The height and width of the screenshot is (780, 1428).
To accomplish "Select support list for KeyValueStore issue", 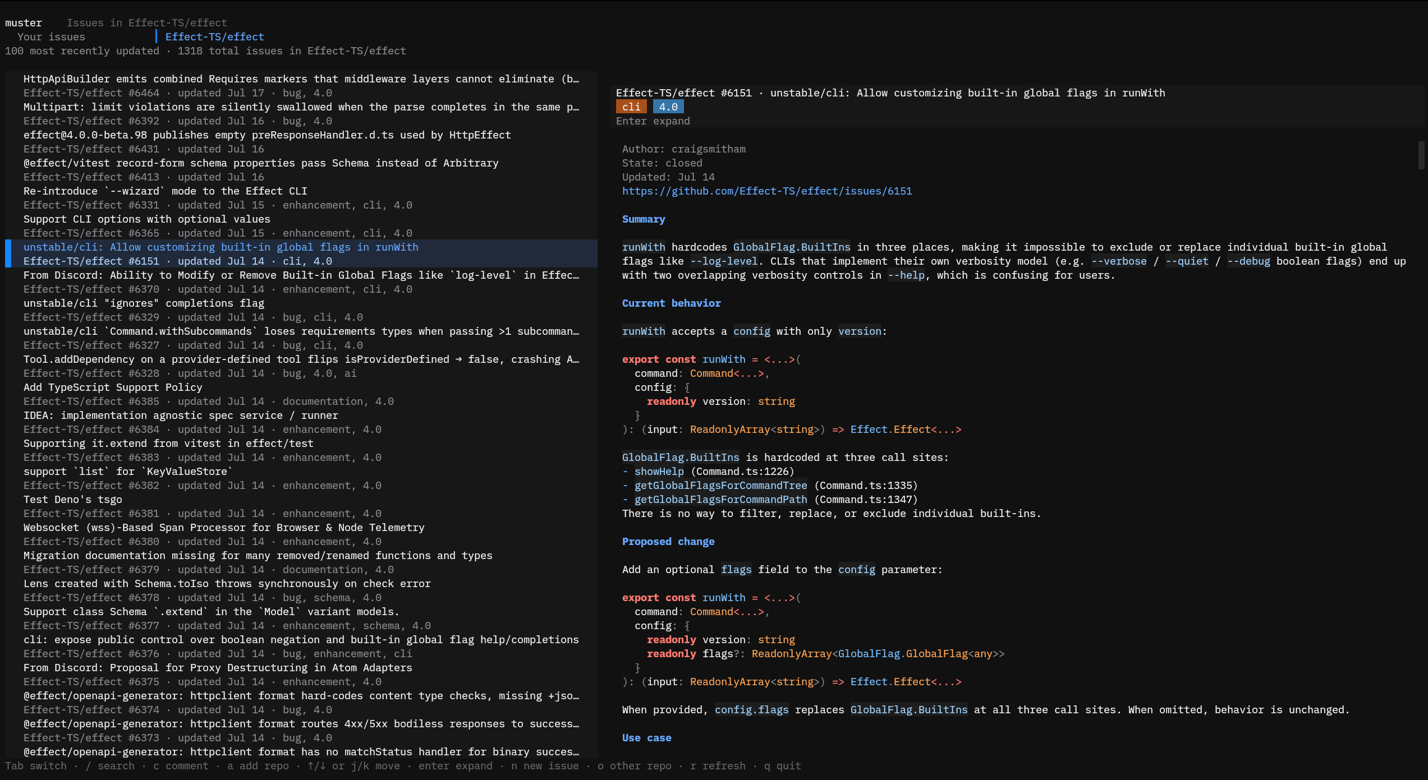I will [301, 478].
